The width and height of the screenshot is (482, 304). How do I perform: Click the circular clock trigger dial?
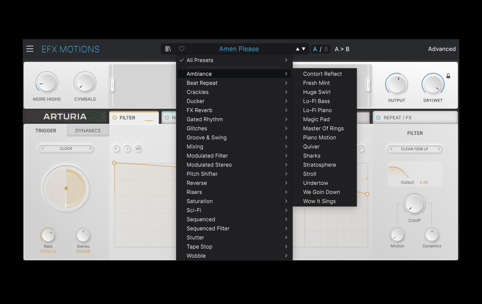pos(66,188)
